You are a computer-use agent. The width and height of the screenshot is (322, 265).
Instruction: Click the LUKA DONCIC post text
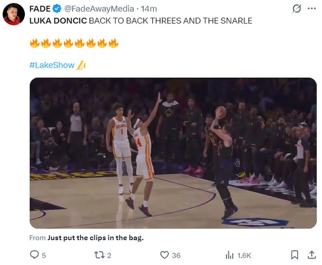141,20
